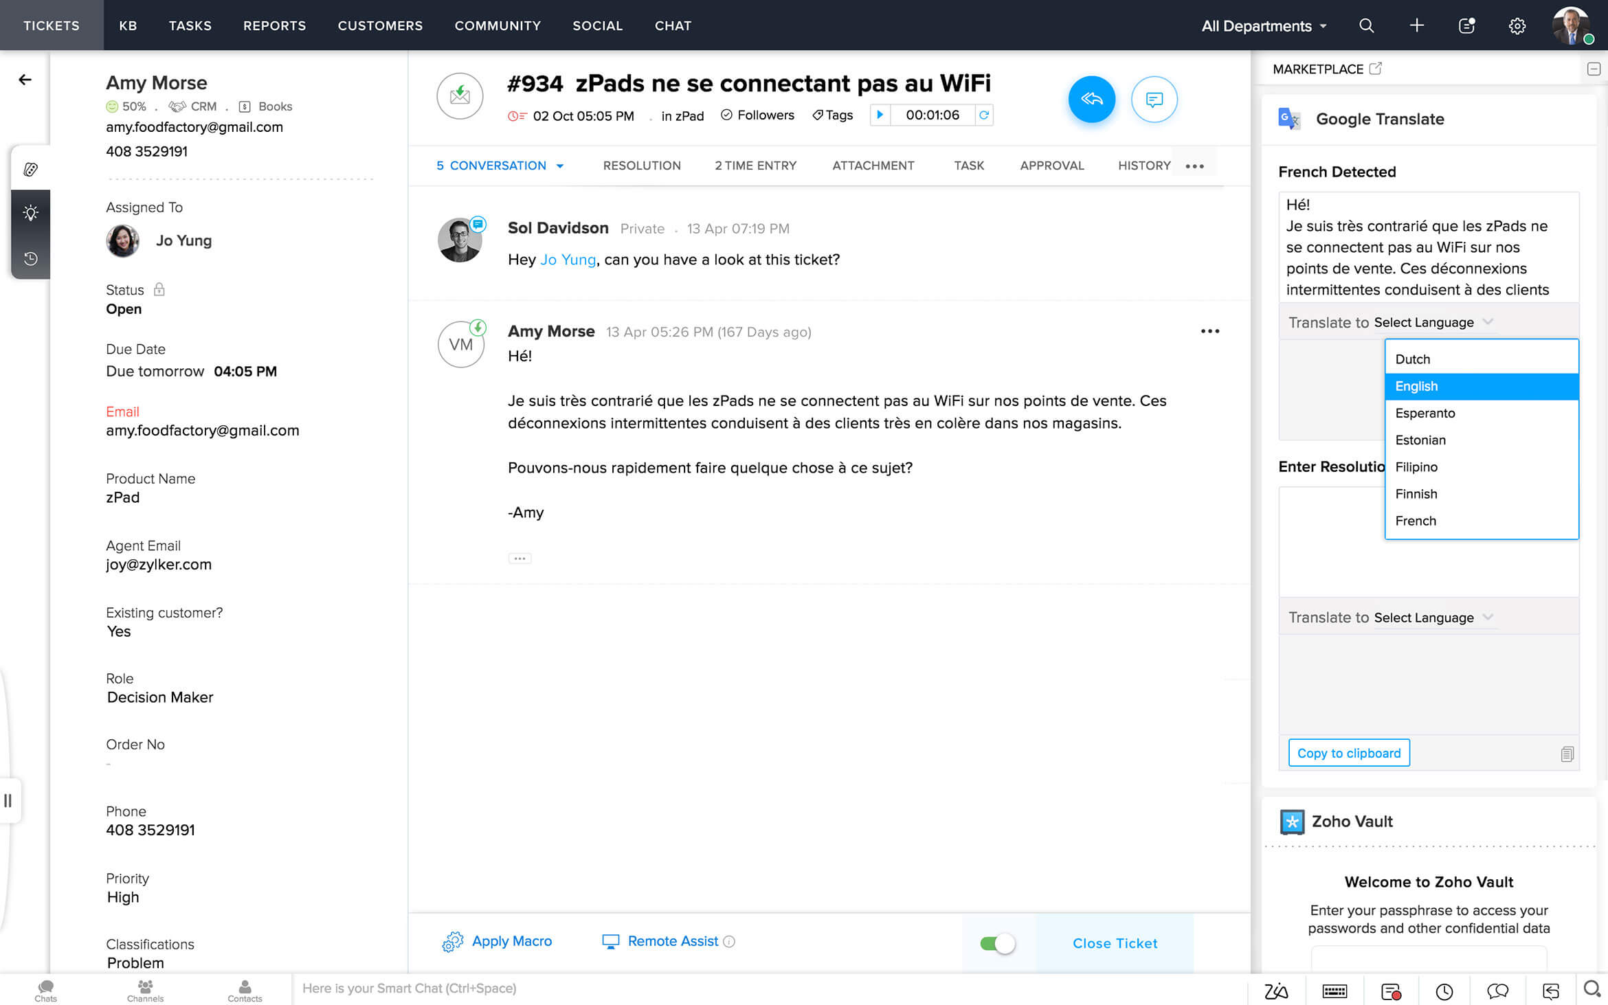Open the settings gear icon

(1517, 25)
